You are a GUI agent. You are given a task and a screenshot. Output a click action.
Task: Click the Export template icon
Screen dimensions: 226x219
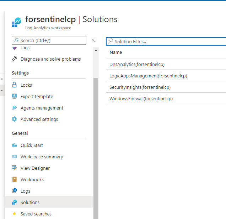(x=15, y=96)
